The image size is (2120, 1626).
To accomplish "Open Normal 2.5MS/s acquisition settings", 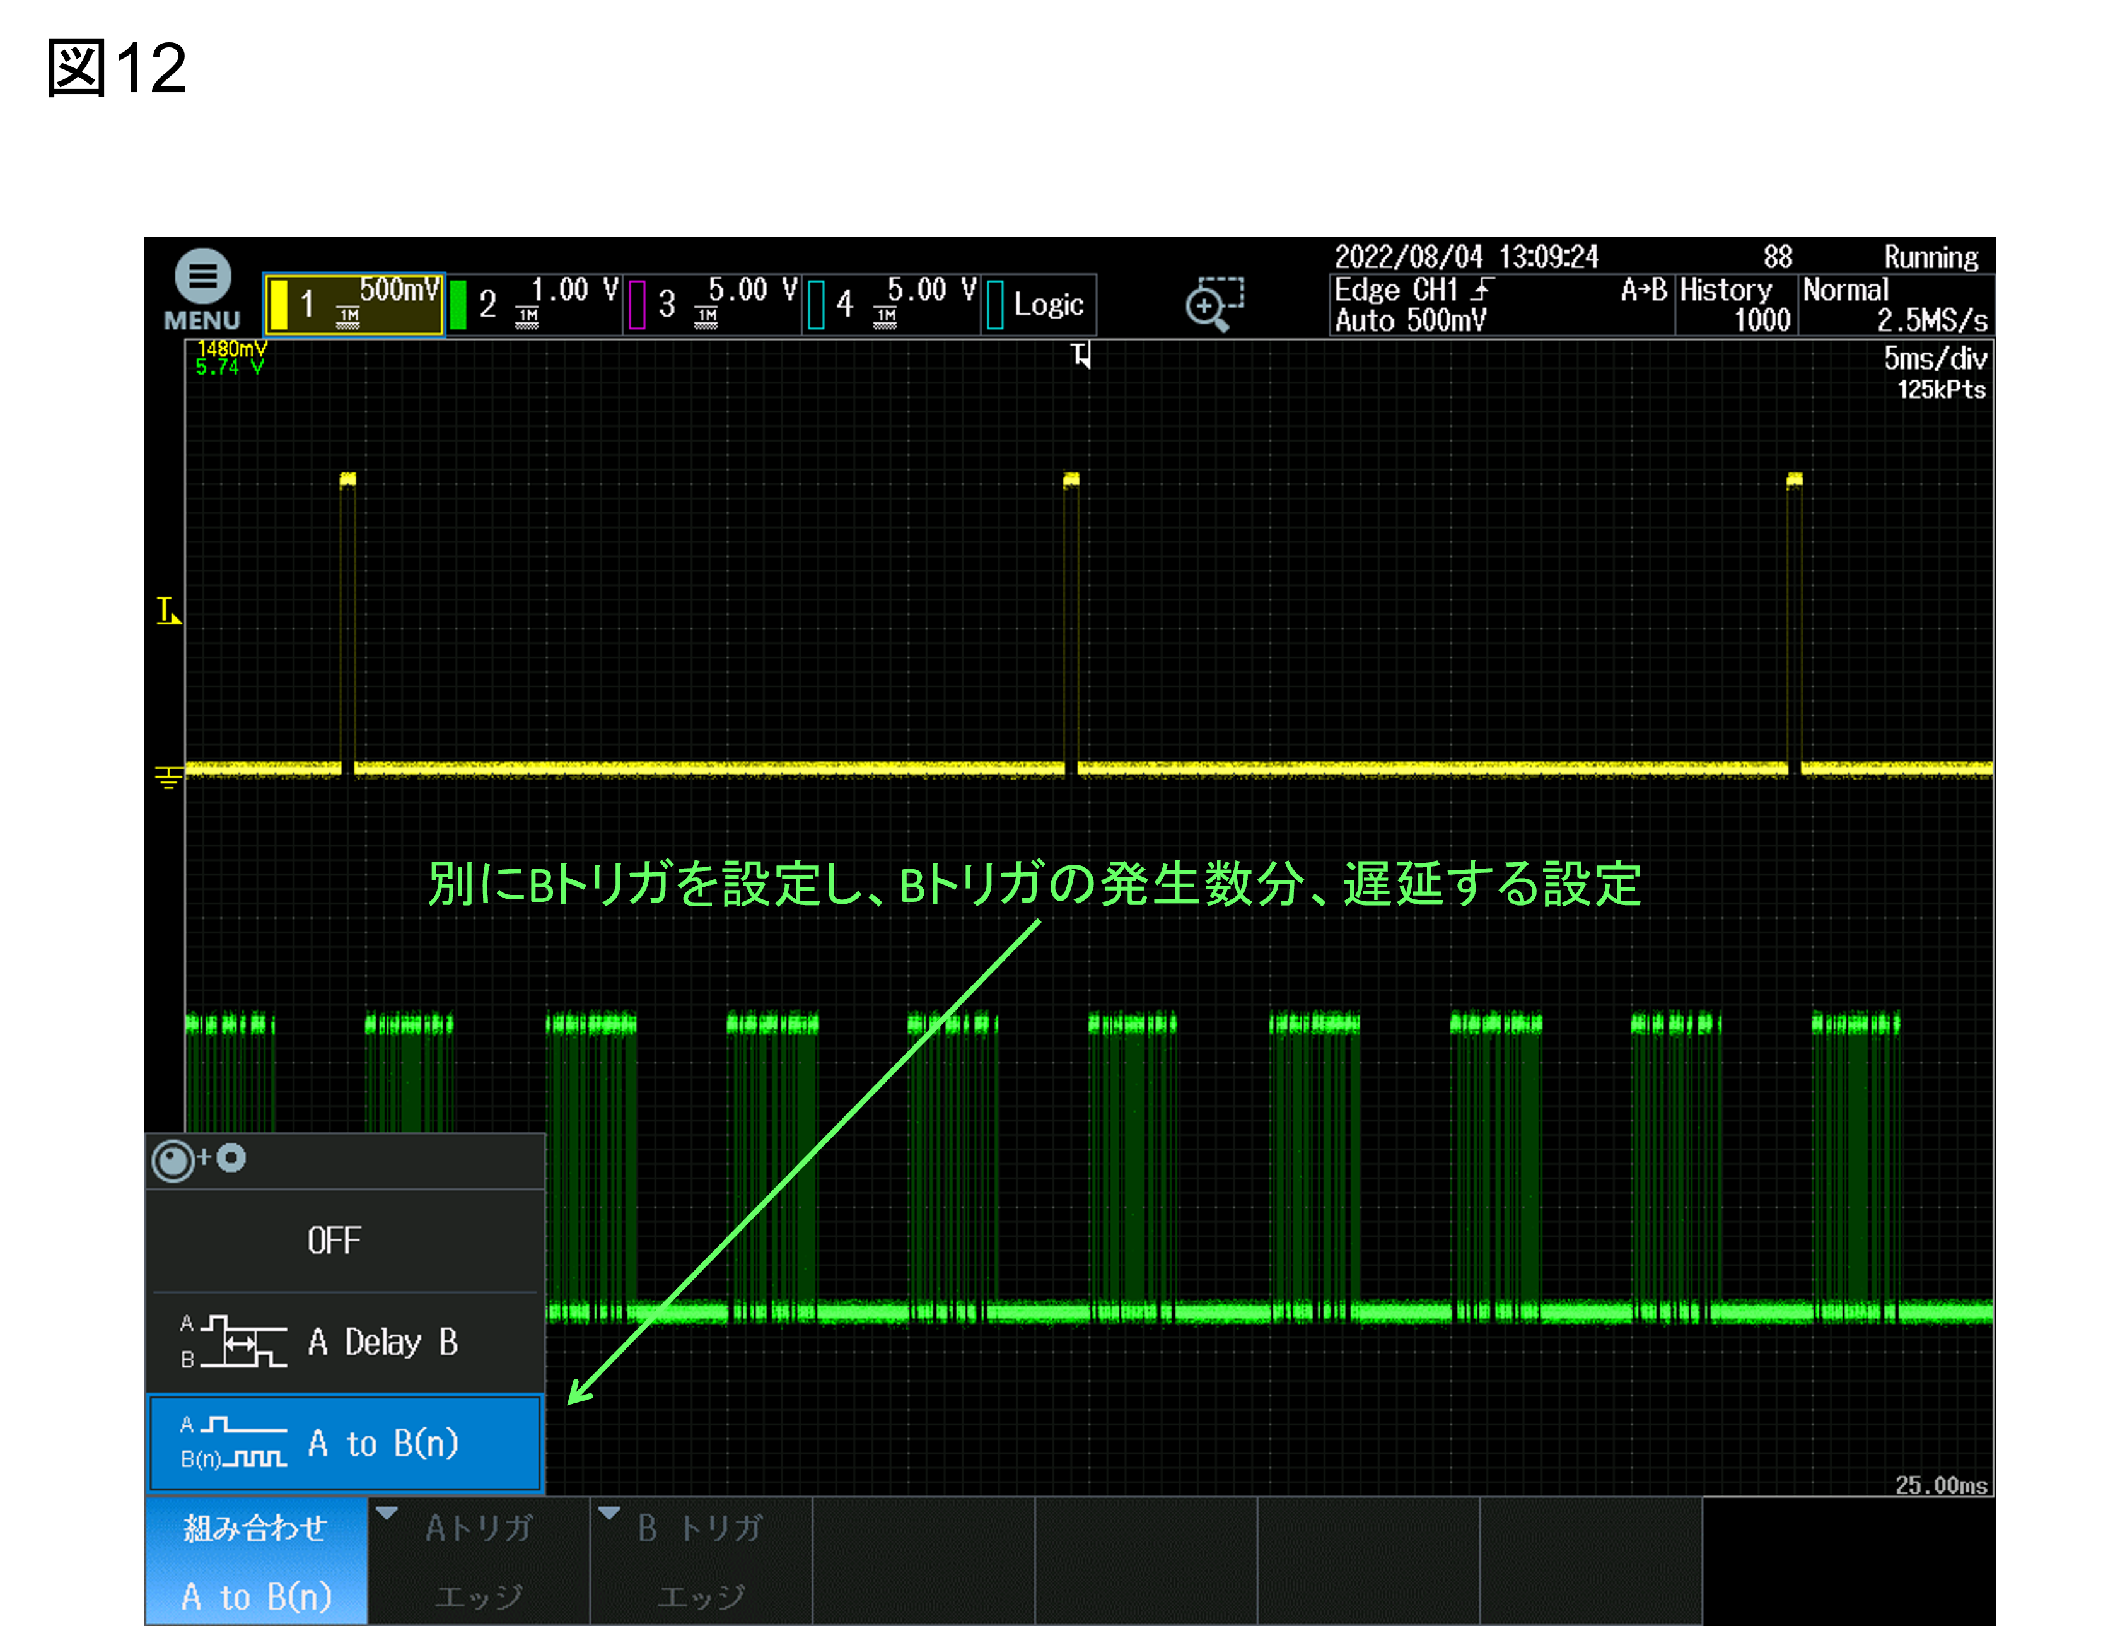I will tap(1896, 305).
